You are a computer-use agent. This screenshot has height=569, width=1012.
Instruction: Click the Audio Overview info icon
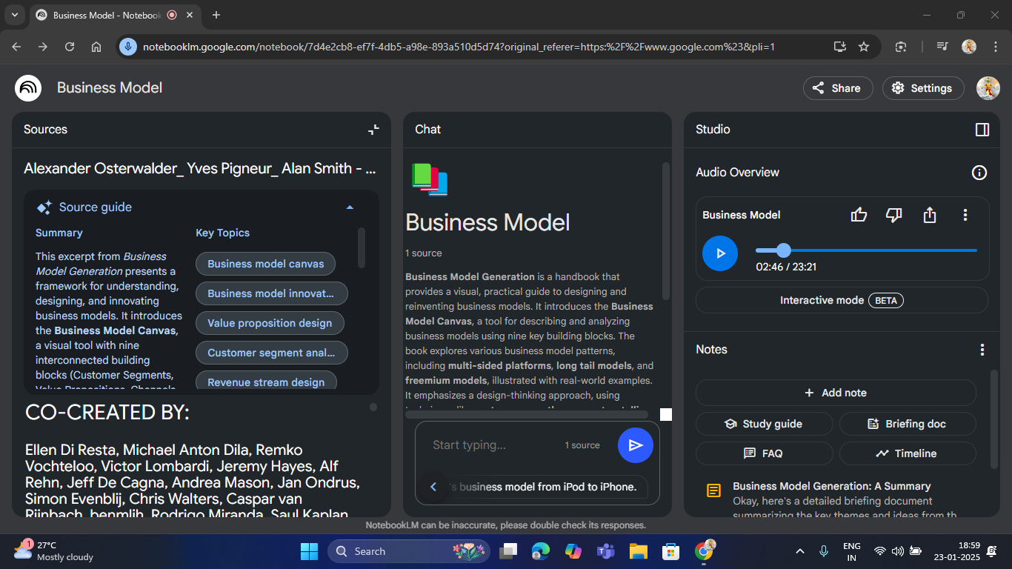click(979, 173)
